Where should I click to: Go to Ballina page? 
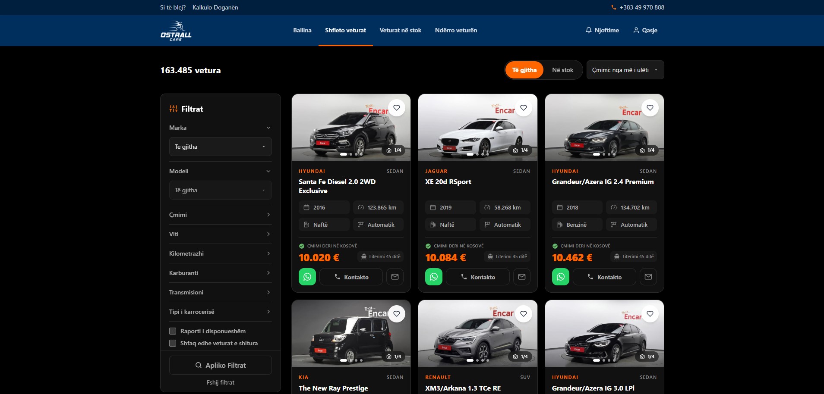pyautogui.click(x=302, y=30)
